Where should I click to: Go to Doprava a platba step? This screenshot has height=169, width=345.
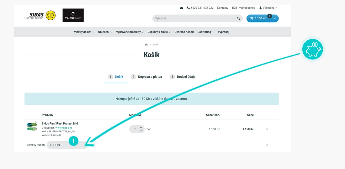coord(146,77)
